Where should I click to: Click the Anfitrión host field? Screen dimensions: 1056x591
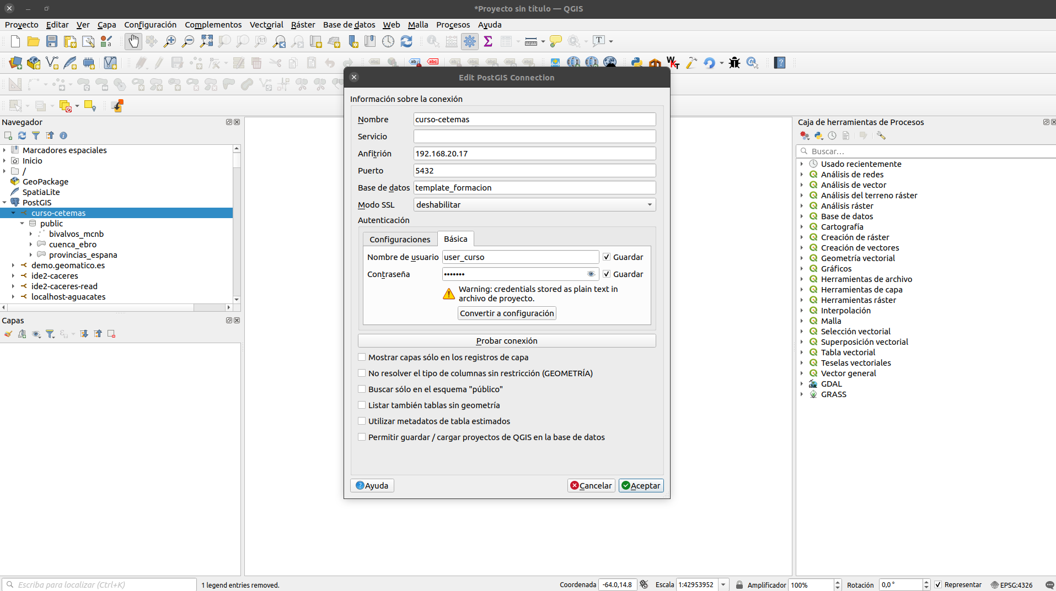534,154
